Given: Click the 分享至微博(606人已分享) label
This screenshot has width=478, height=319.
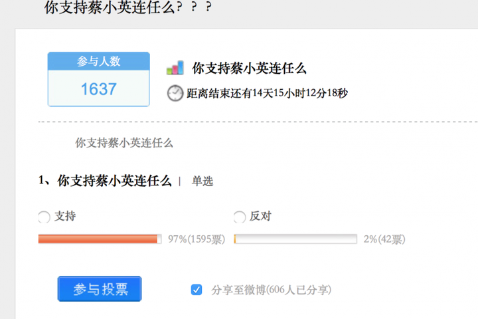Looking at the screenshot, I should (x=272, y=290).
